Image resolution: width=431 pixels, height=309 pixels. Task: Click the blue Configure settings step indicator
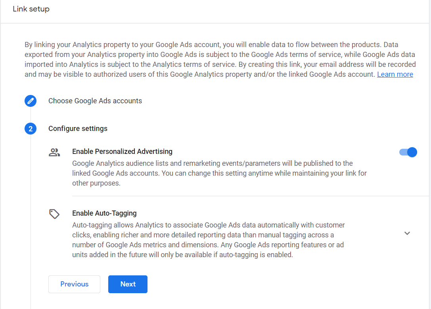pos(31,129)
